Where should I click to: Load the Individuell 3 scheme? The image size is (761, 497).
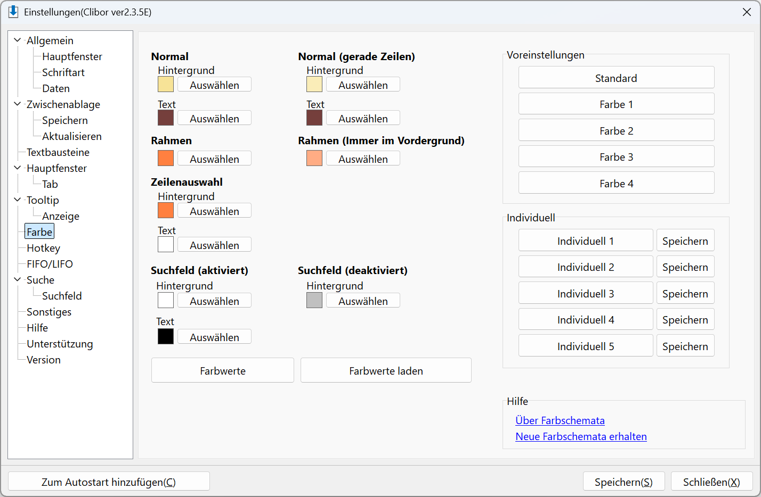586,293
